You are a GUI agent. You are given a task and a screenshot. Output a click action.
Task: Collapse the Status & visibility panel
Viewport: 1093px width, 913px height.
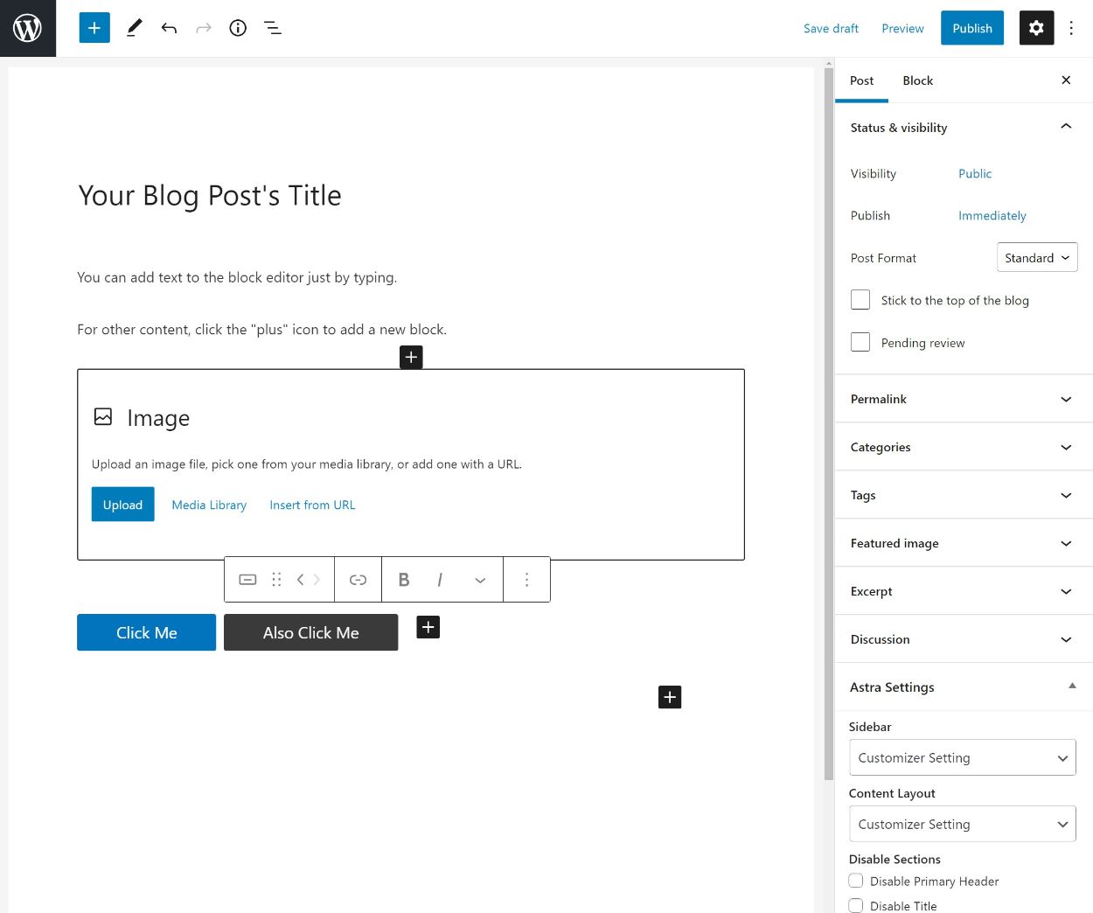[964, 127]
